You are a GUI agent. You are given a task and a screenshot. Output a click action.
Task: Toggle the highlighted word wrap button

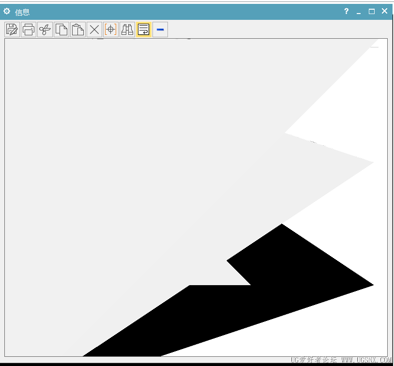pos(144,30)
